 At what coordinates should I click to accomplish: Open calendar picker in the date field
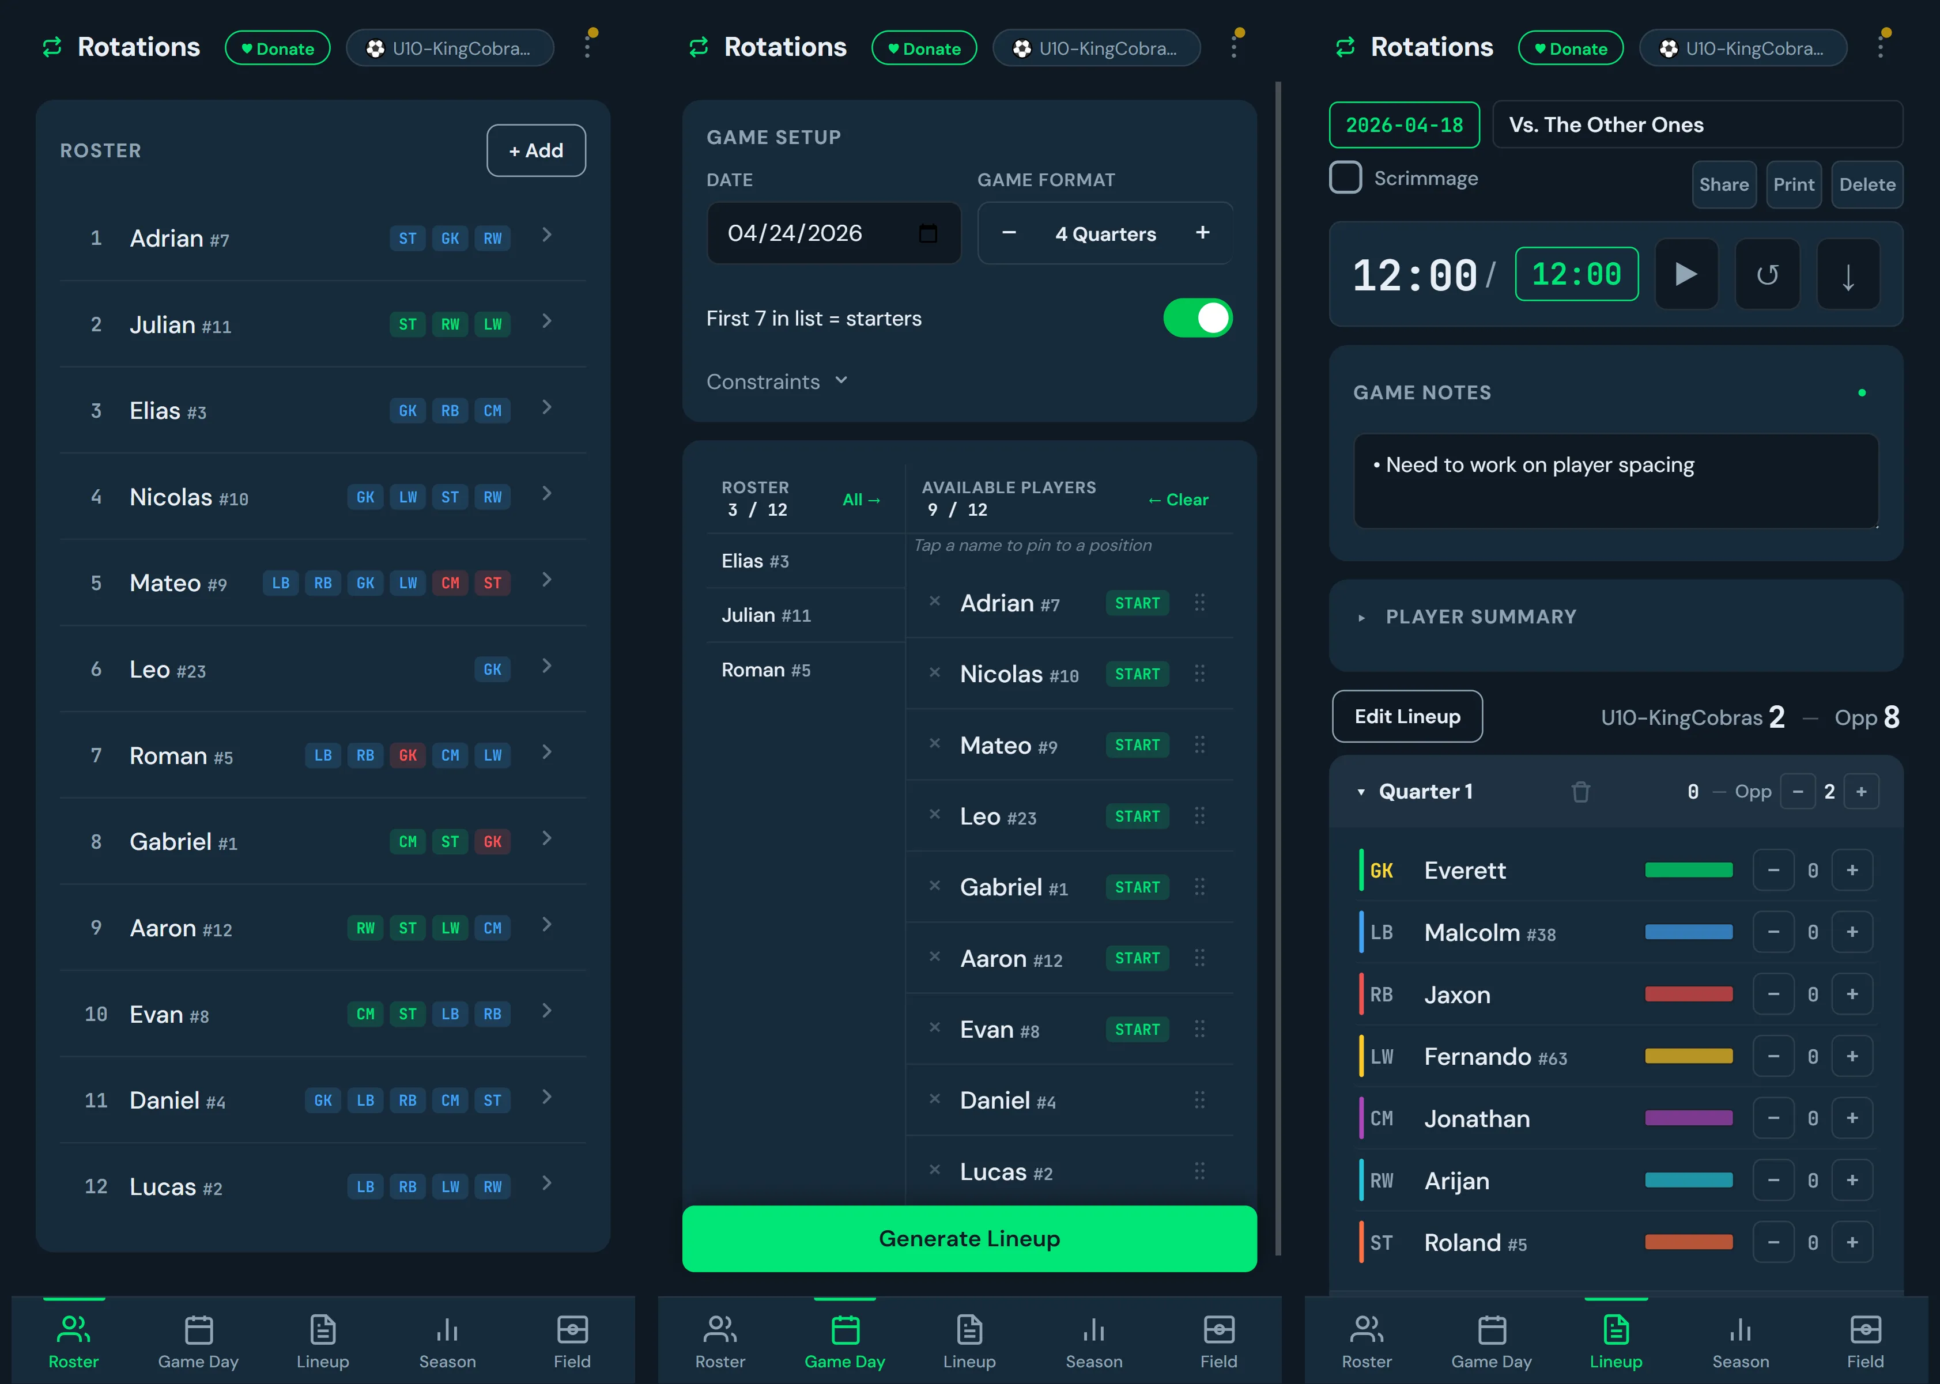929,233
